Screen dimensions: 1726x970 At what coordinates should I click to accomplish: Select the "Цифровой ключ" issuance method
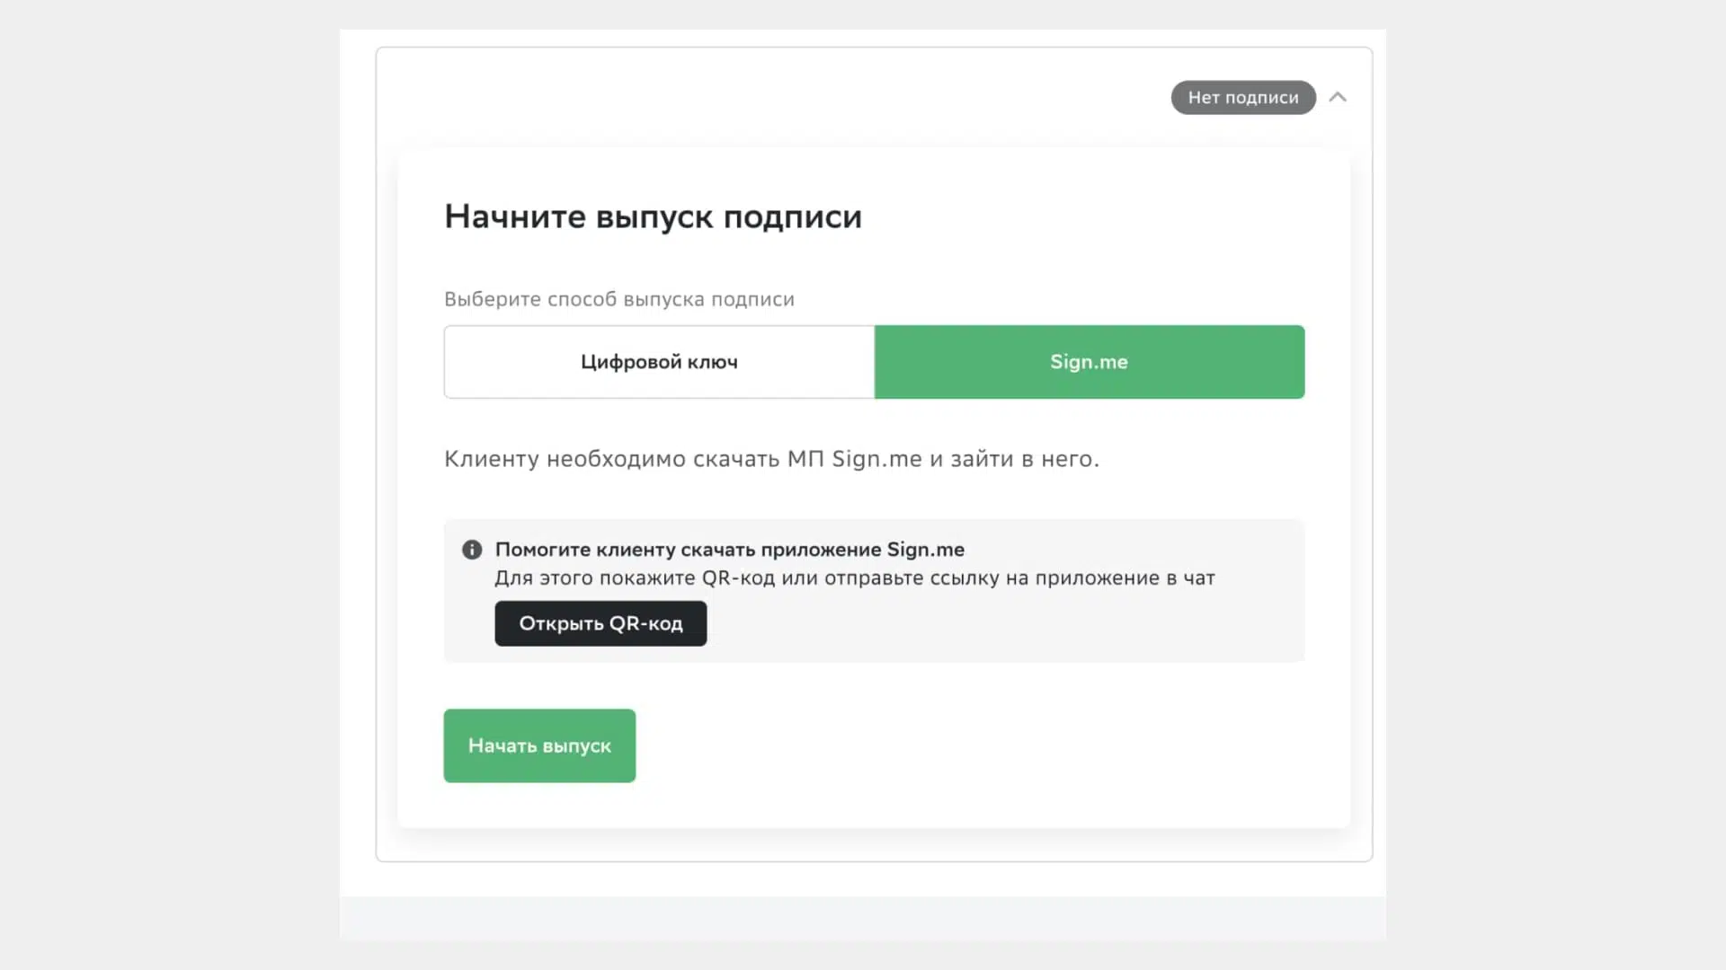coord(659,362)
